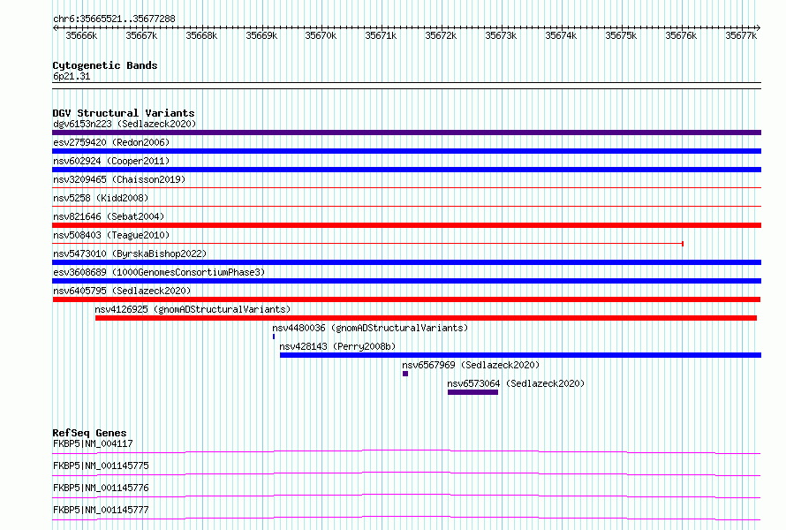Screen dimensions: 786x530
Task: Open nsv508403 (Teague2010) variant label
Action: pos(111,235)
